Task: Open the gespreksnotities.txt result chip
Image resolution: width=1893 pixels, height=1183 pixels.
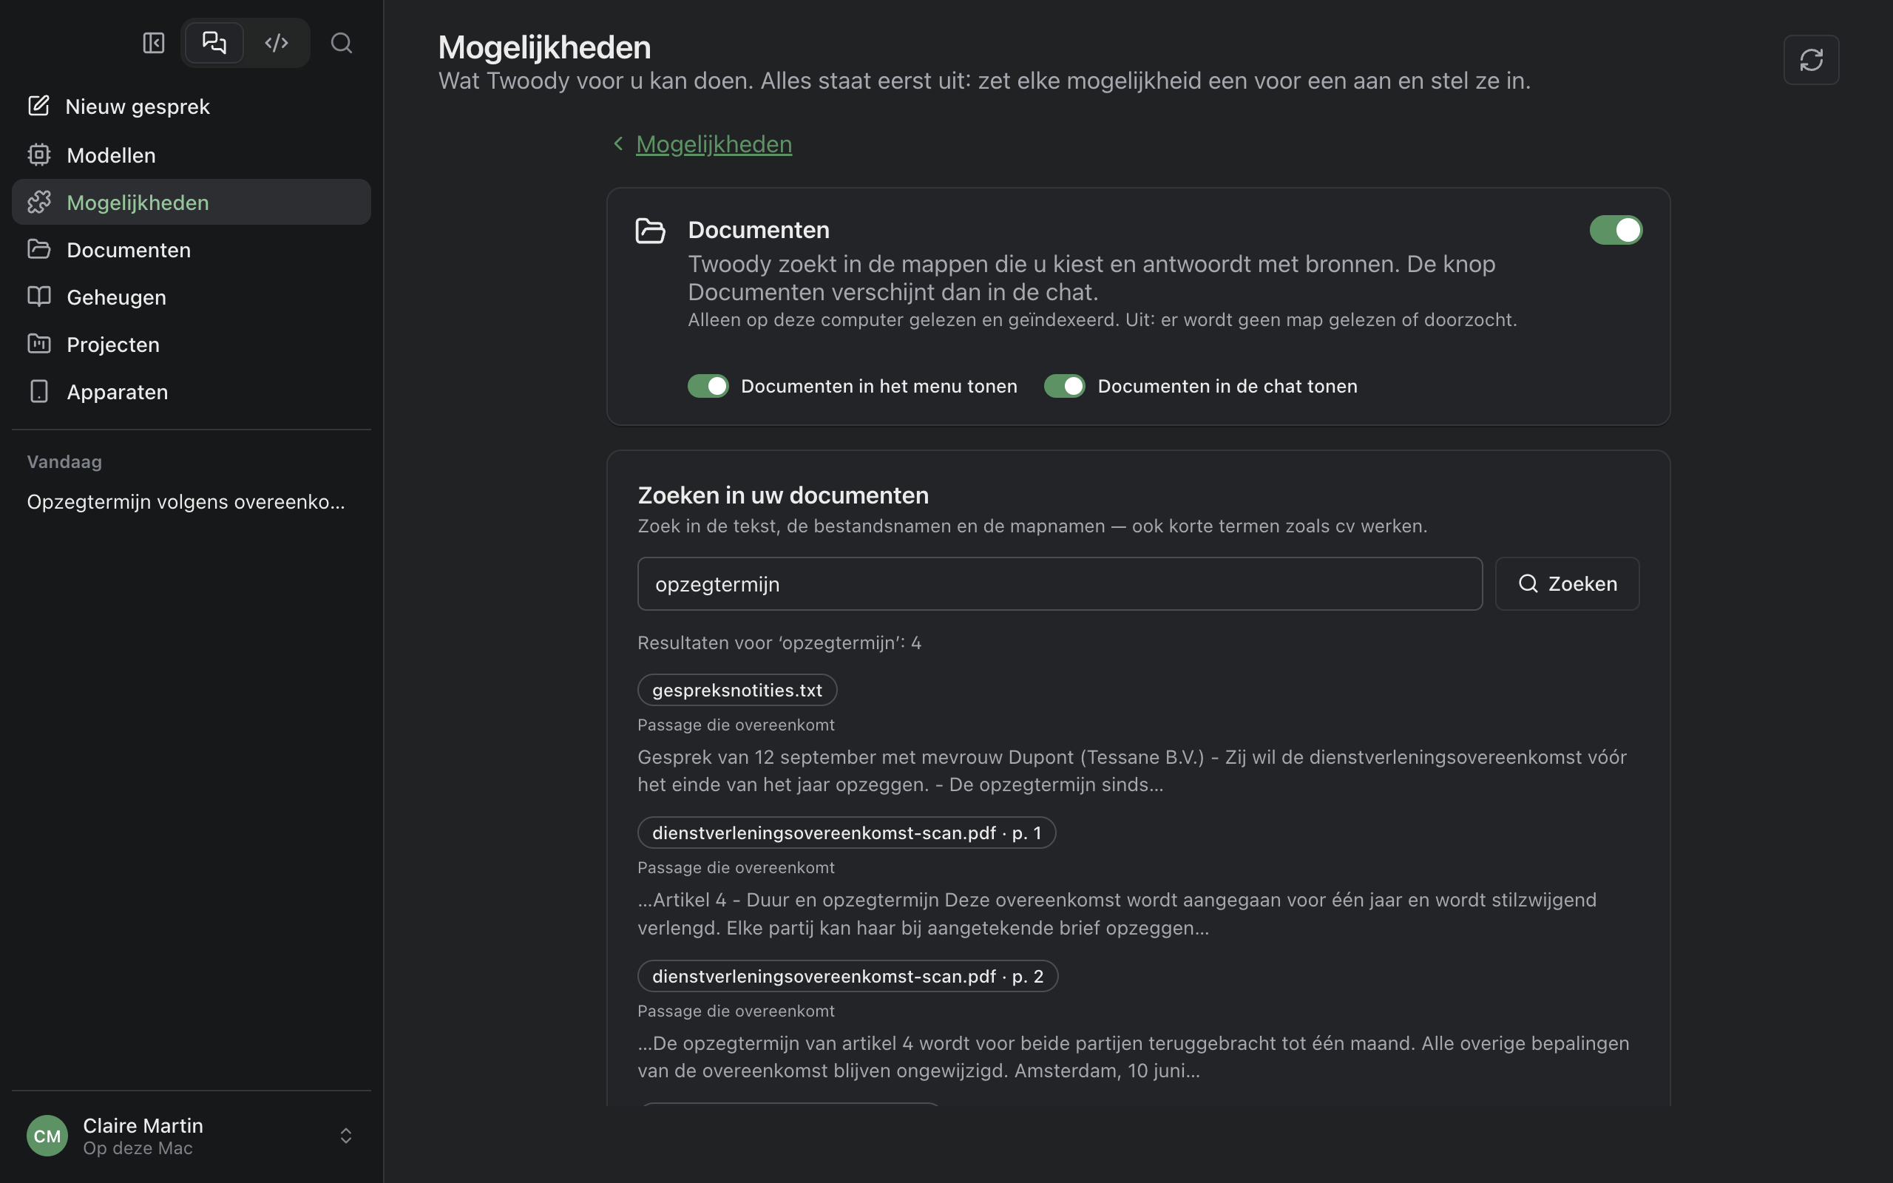Action: [x=736, y=690]
